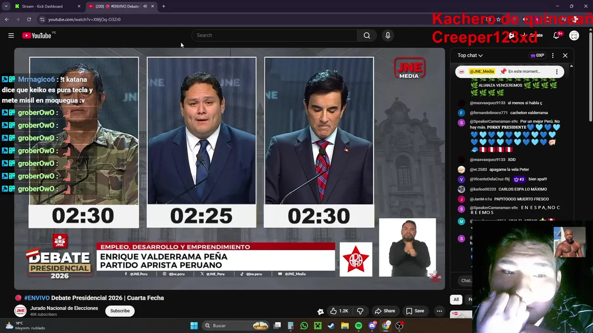593x333 pixels.
Task: Like the video with thumbs up
Action: (339, 311)
